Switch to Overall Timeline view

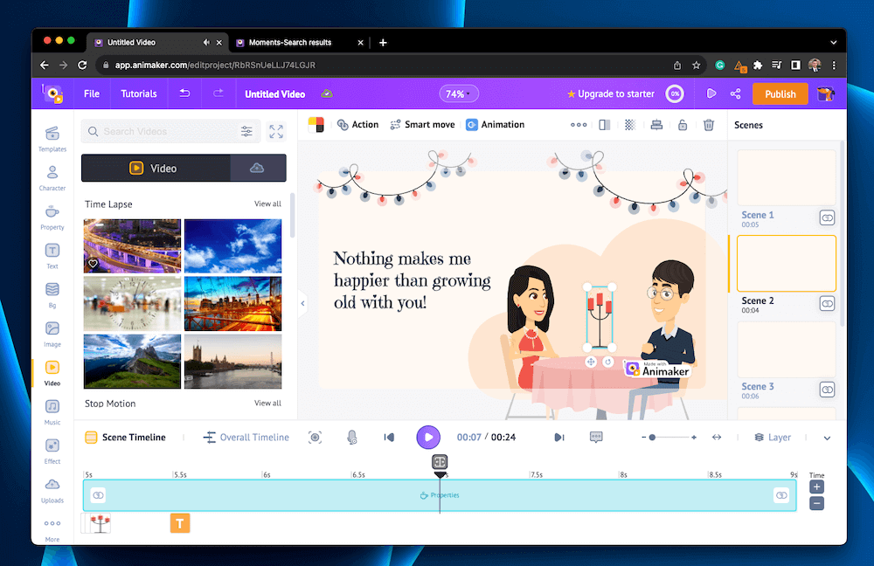(x=246, y=438)
